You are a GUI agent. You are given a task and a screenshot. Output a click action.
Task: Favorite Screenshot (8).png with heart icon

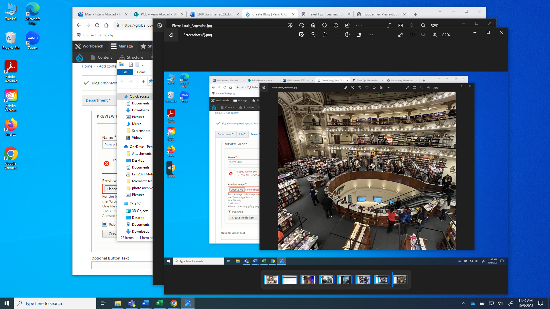pyautogui.click(x=336, y=35)
